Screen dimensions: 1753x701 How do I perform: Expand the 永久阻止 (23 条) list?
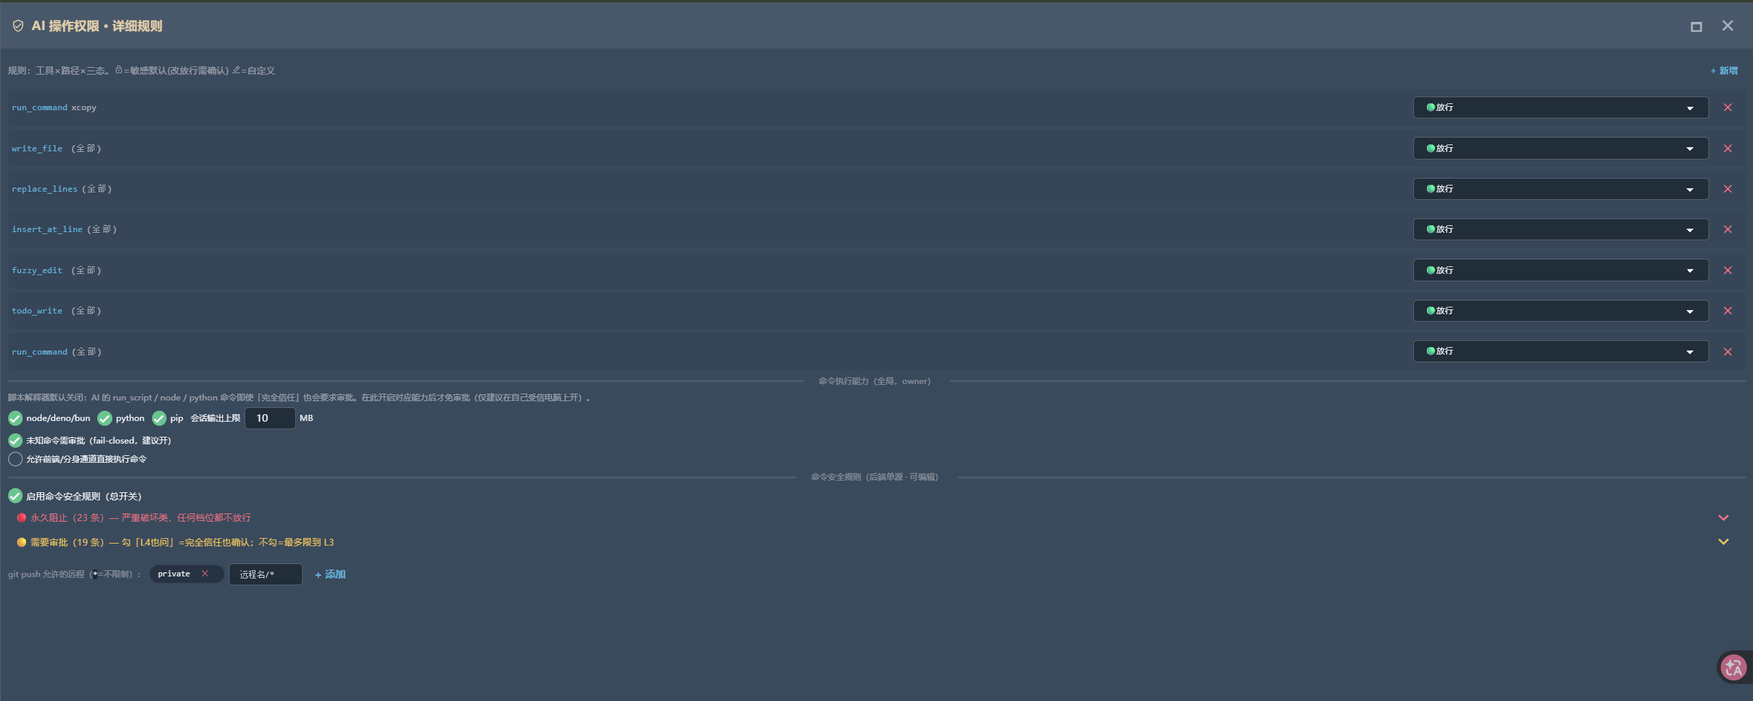pyautogui.click(x=1724, y=518)
